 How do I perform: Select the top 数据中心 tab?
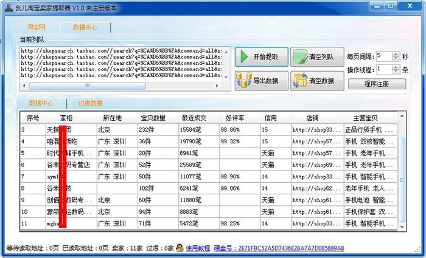85,27
